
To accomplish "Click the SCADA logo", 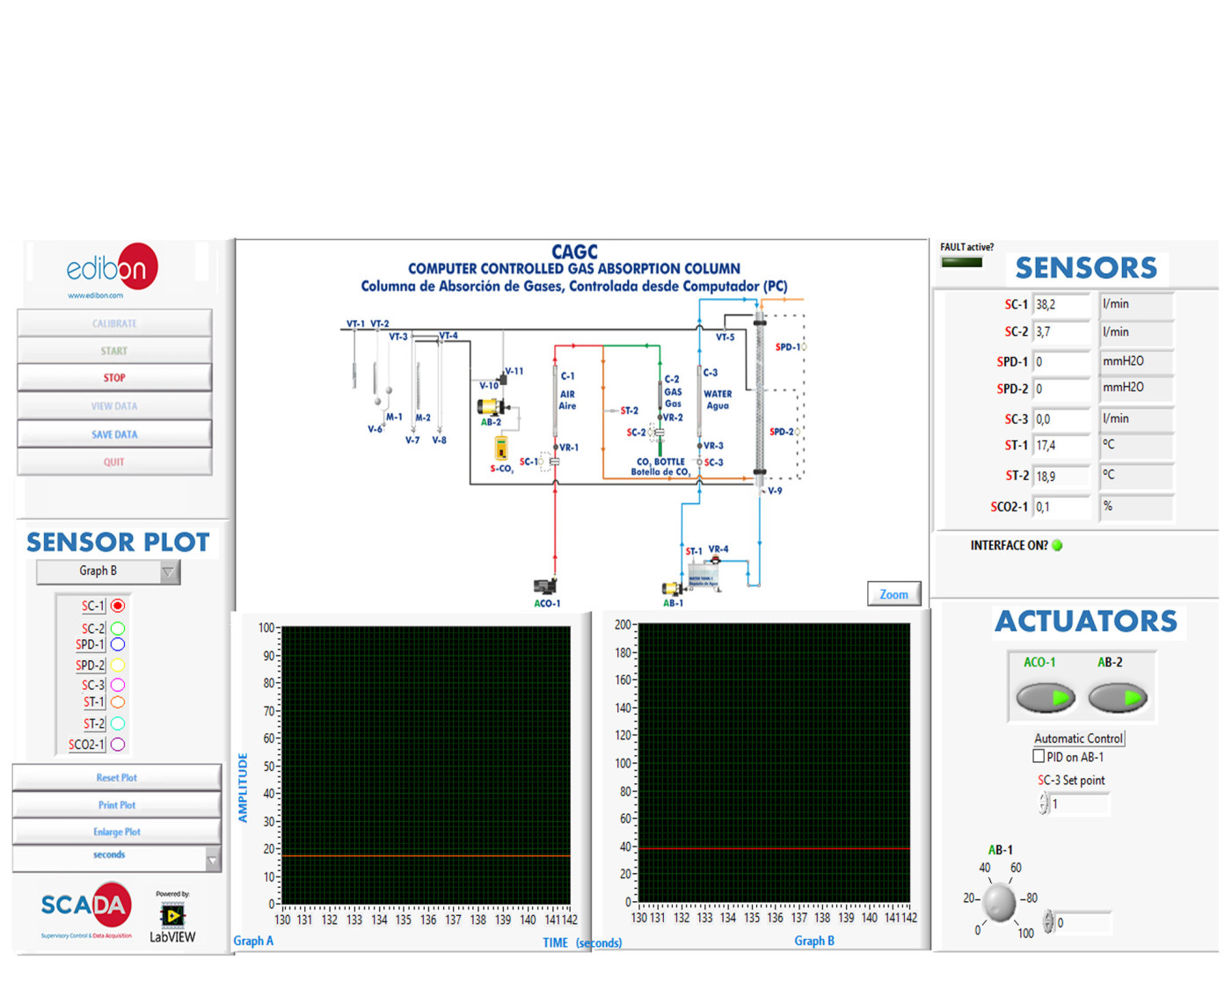I will tap(86, 905).
